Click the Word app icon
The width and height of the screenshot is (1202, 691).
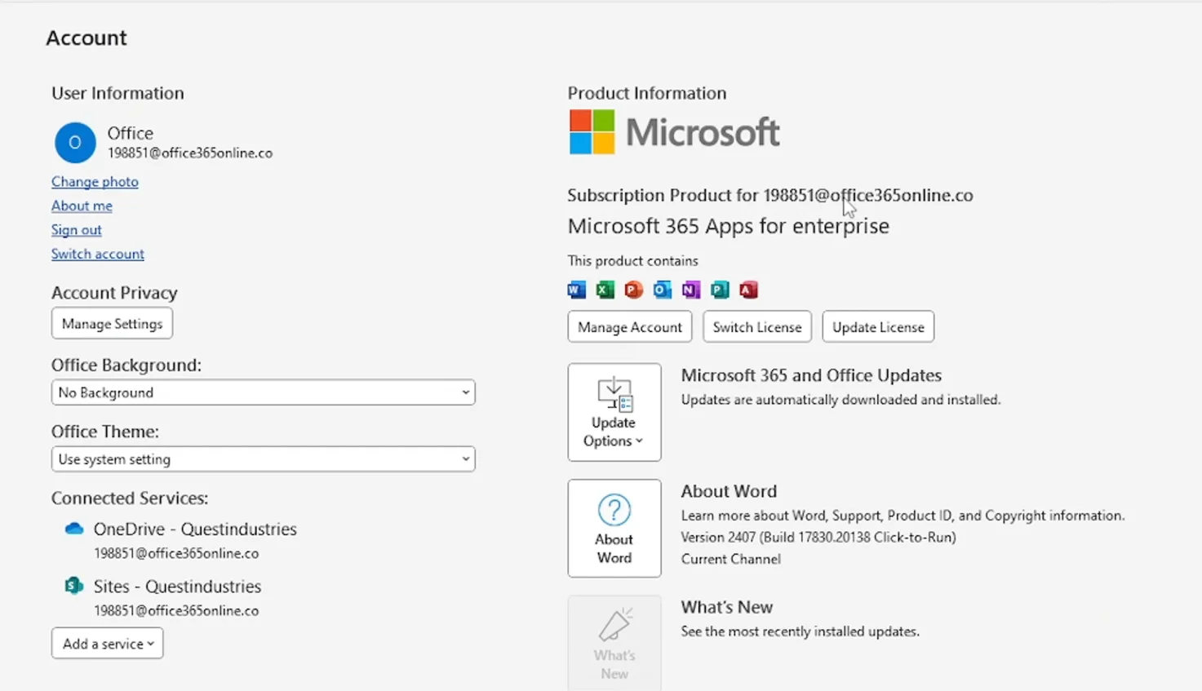577,290
